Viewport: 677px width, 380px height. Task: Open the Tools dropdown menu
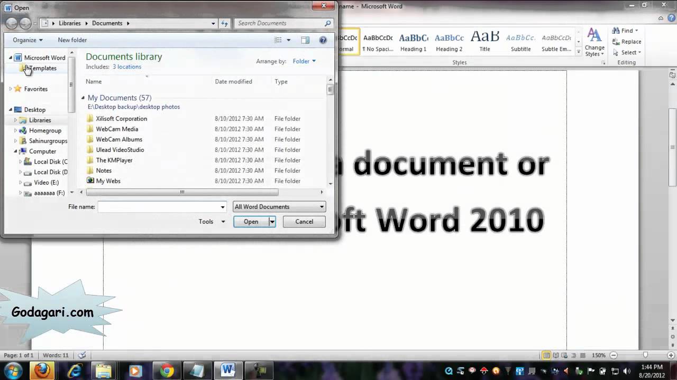coord(212,222)
